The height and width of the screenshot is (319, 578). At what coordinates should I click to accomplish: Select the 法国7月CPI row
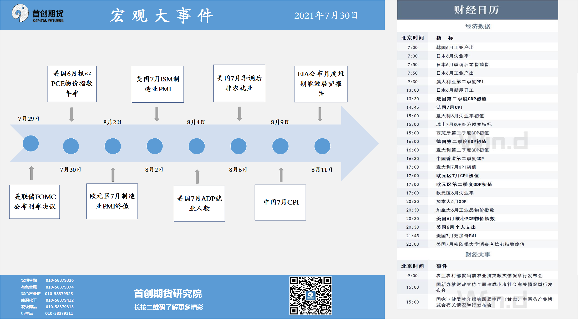pyautogui.click(x=478, y=107)
